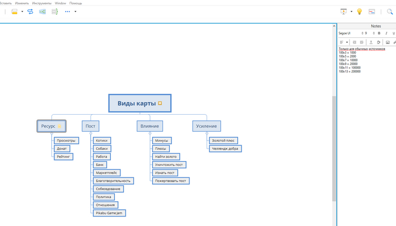396x226 pixels.
Task: Click the Notes text alignment icon
Action: (x=342, y=42)
